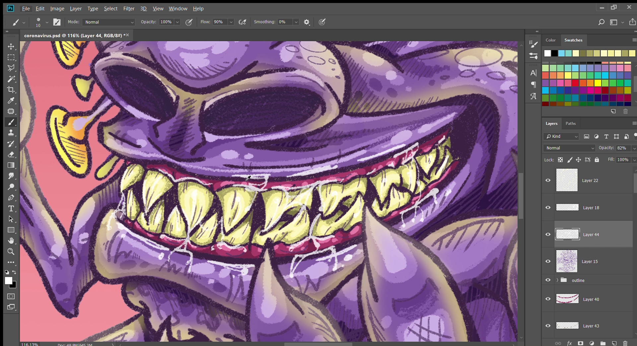Click the Clone Stamp tool

[11, 133]
